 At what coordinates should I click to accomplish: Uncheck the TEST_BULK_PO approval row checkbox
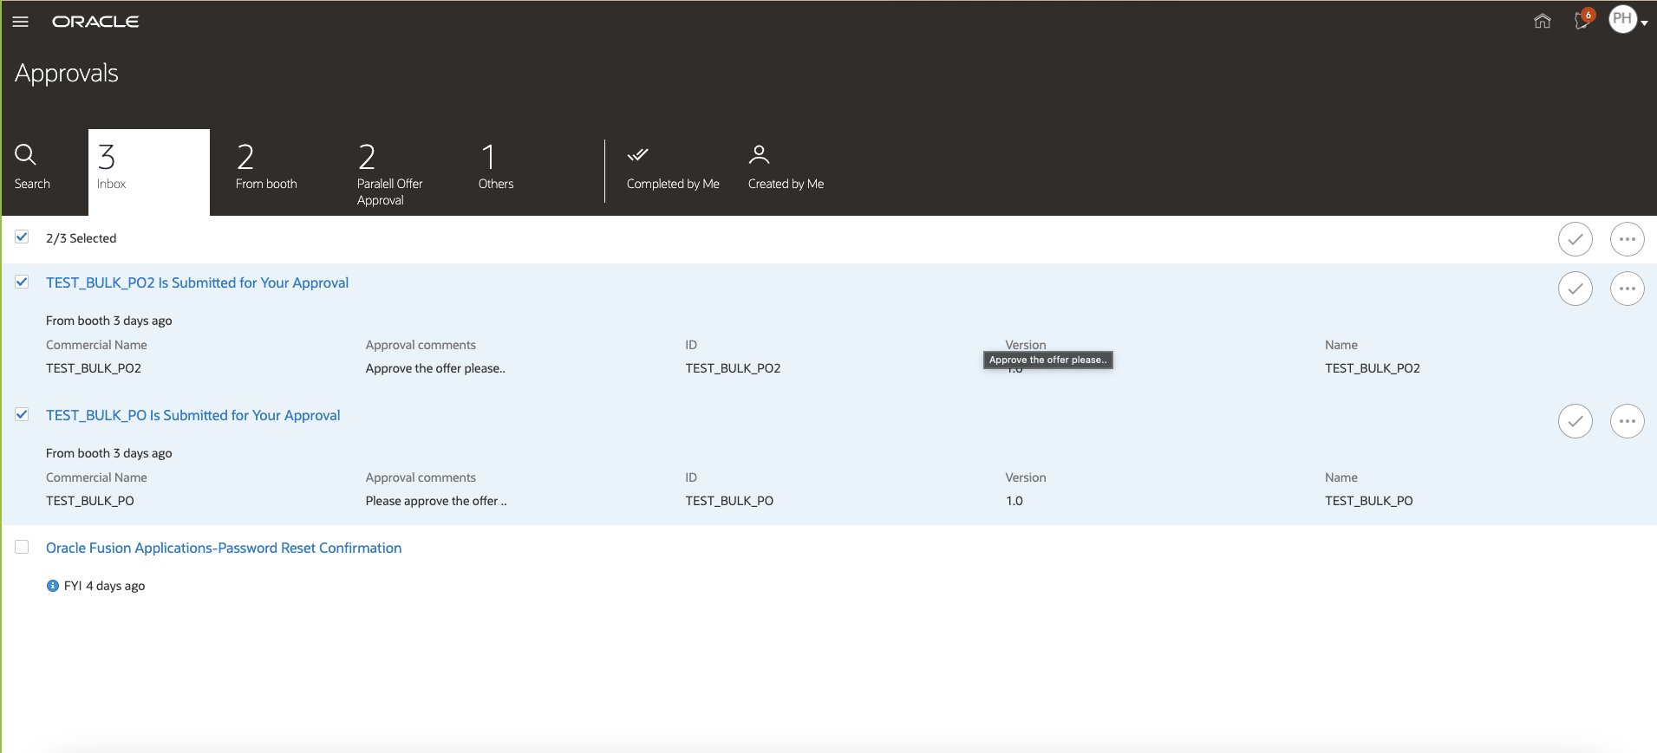[23, 415]
